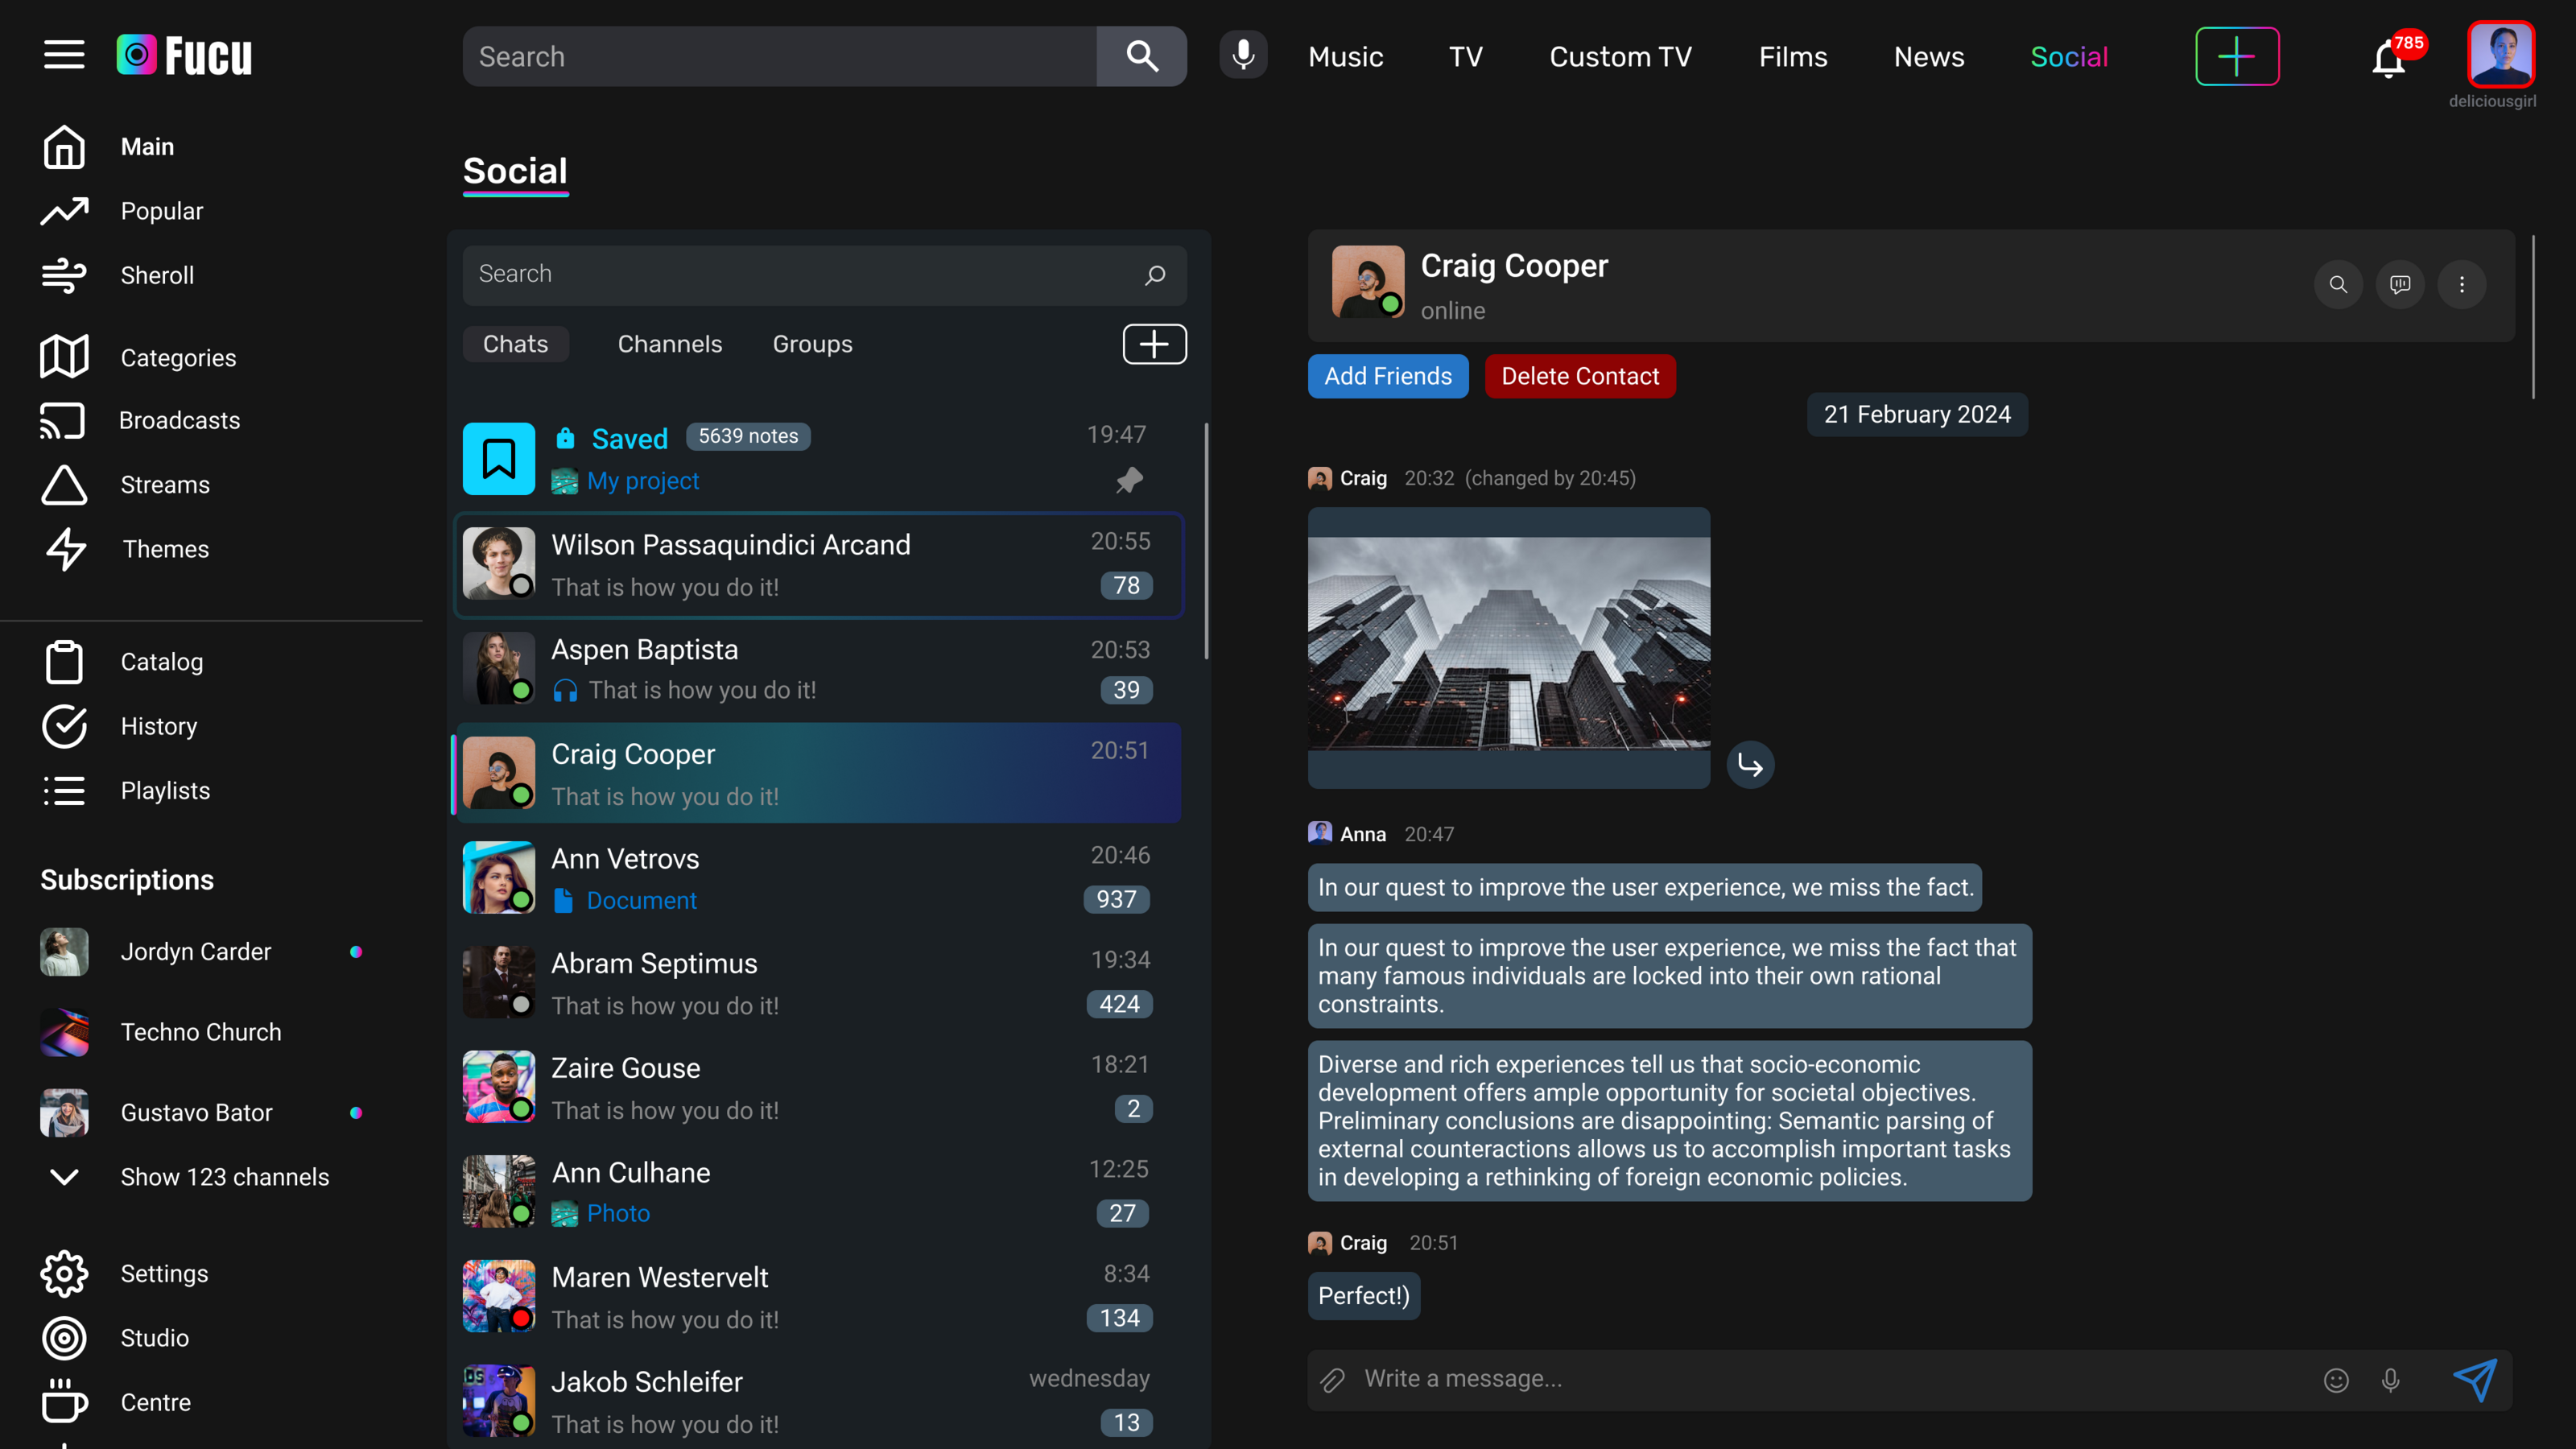Open the three-dot chat options menu

click(x=2461, y=285)
